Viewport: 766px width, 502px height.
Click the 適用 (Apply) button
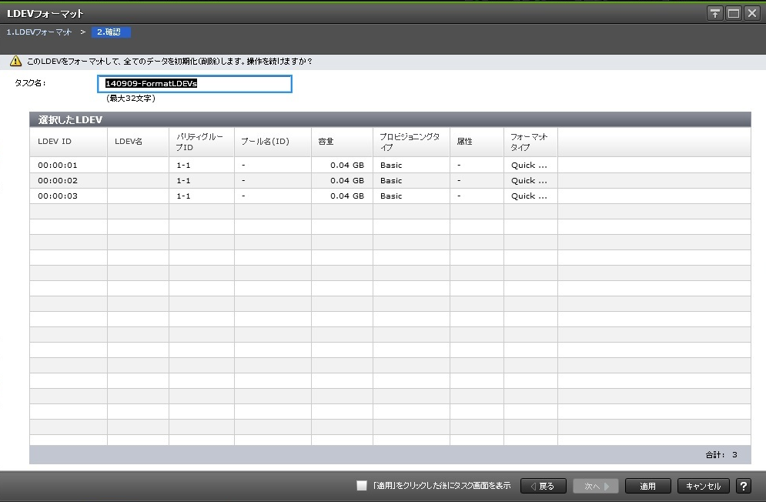pos(647,486)
